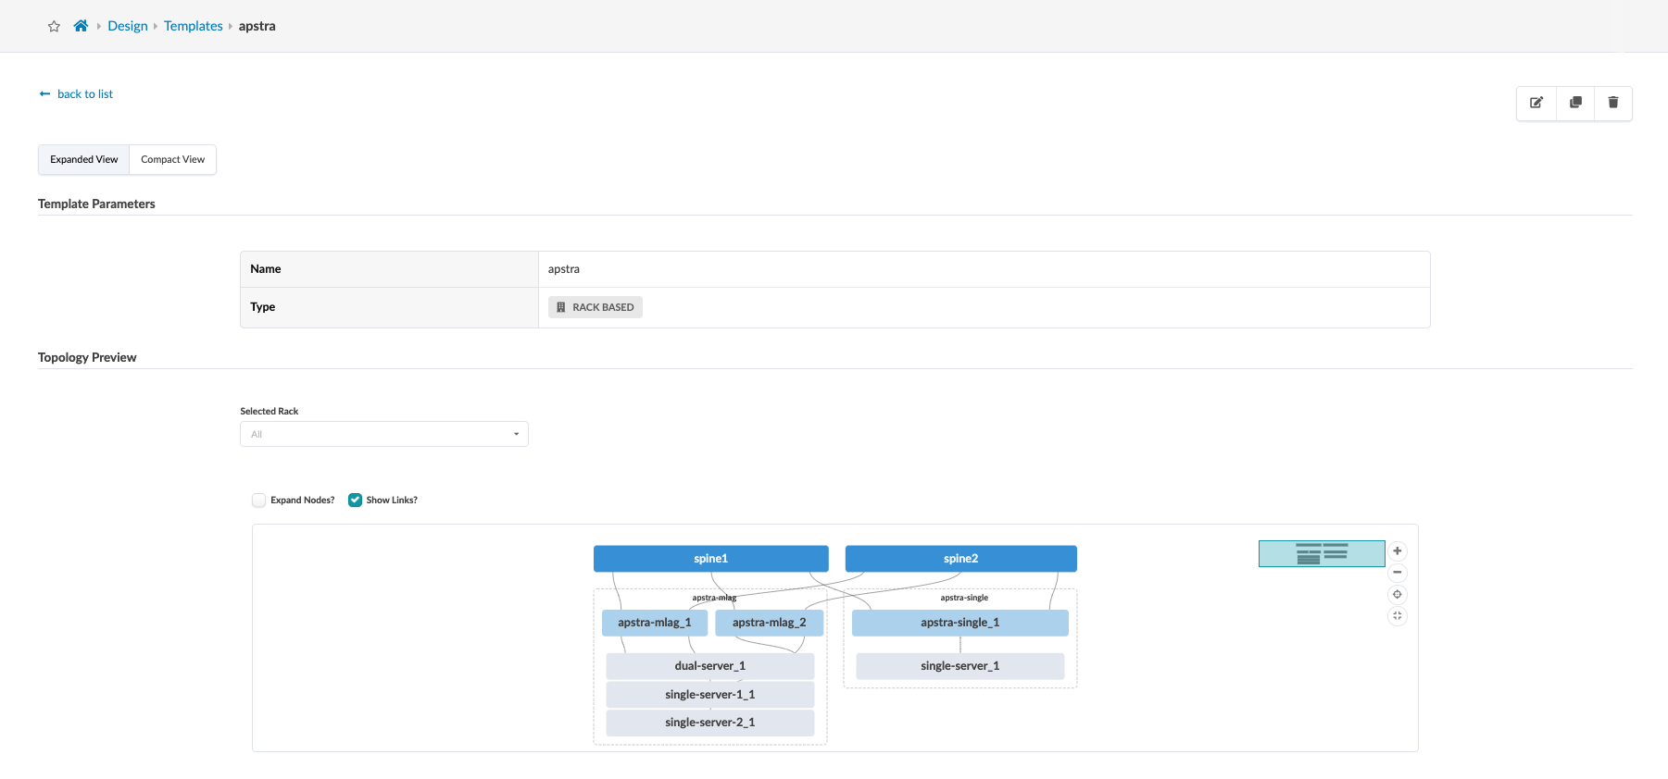Zoom in topology with plus icon
The width and height of the screenshot is (1668, 779).
coord(1398,550)
